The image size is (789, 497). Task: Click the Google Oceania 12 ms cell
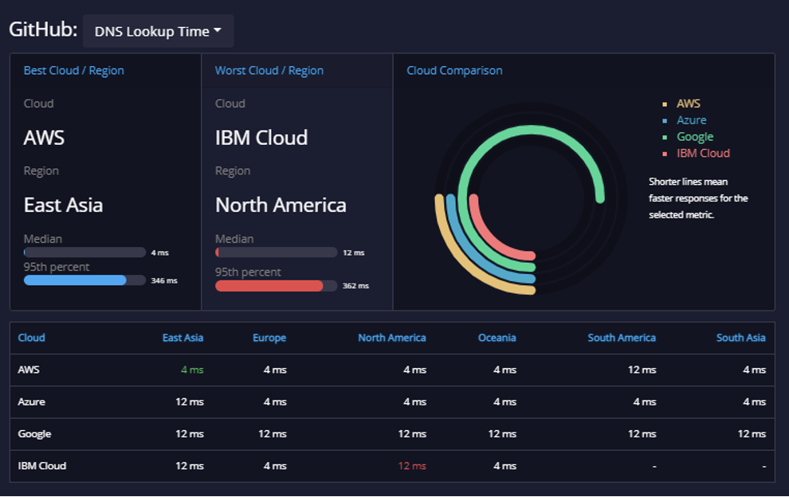coord(502,433)
